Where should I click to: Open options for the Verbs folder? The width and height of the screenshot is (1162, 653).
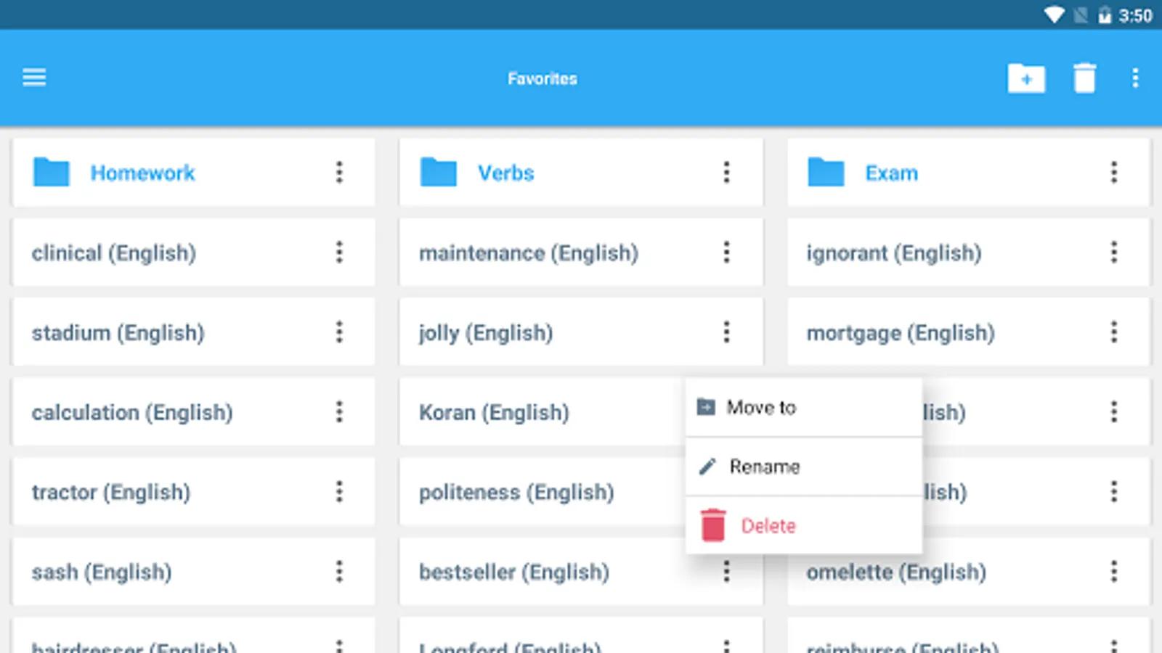pyautogui.click(x=726, y=173)
